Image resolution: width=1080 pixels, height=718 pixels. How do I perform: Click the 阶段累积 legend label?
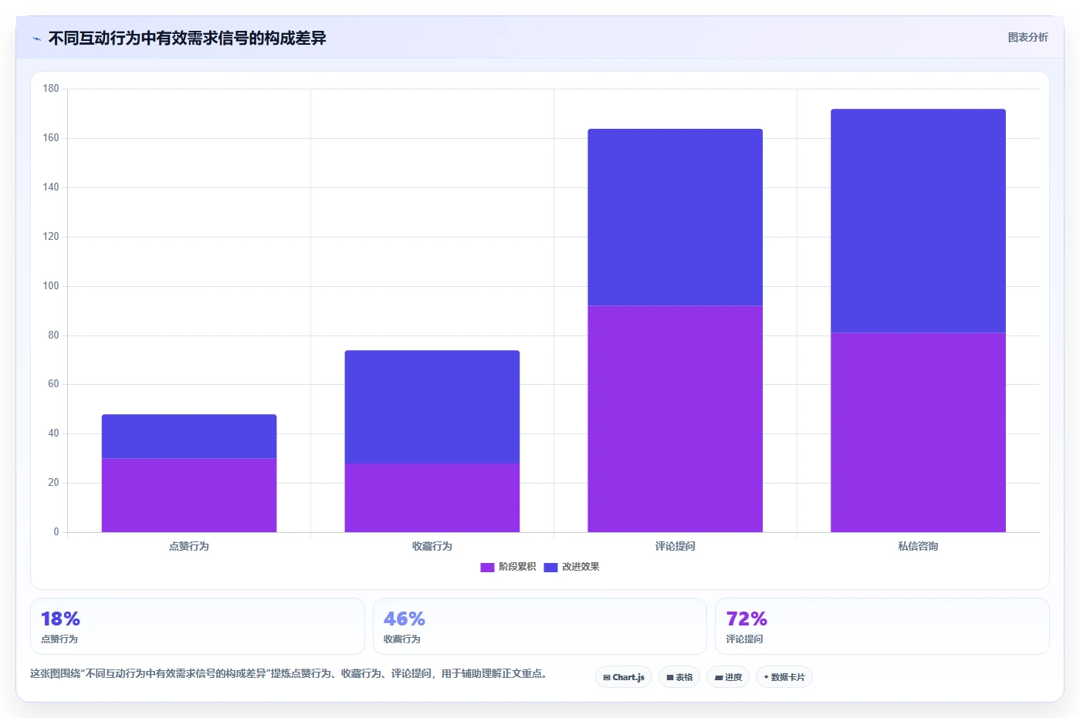(517, 567)
